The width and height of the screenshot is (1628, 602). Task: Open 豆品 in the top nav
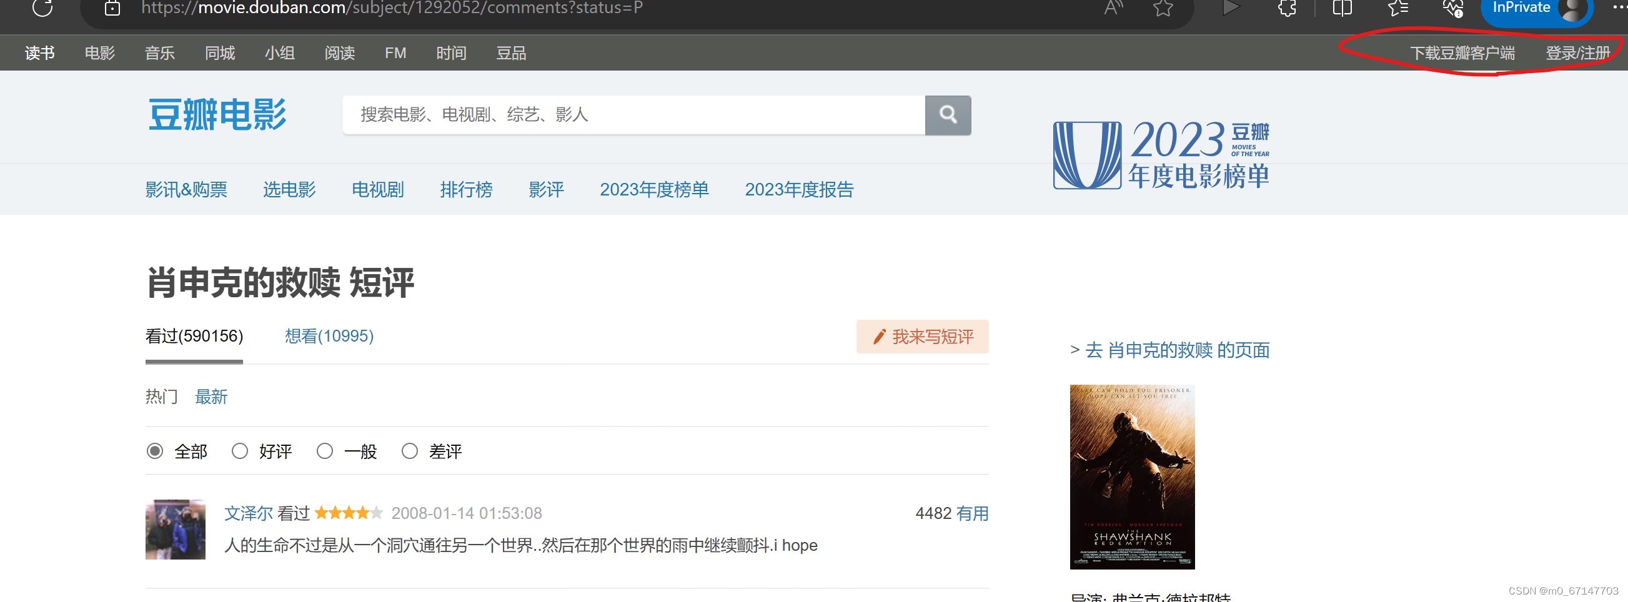point(511,53)
